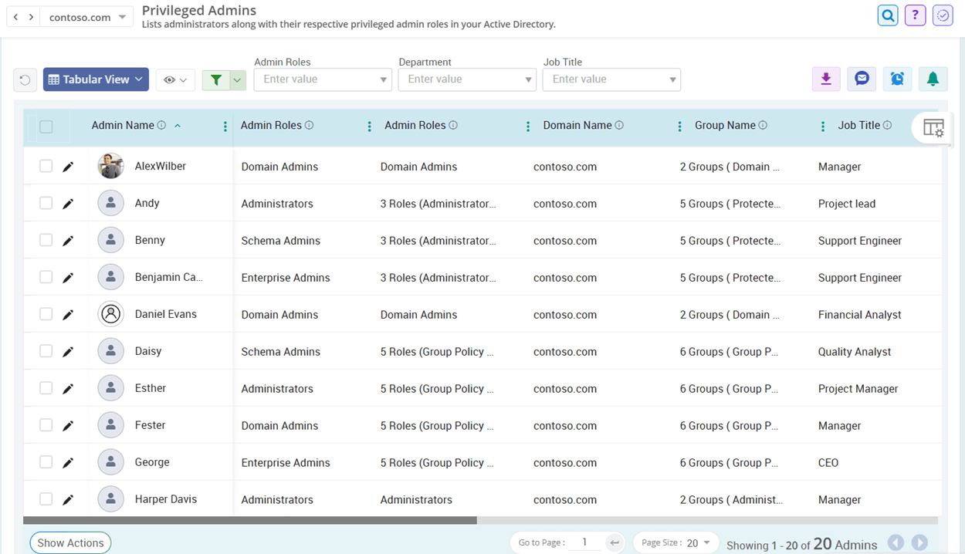Open the Tabular View dropdown

coord(96,79)
